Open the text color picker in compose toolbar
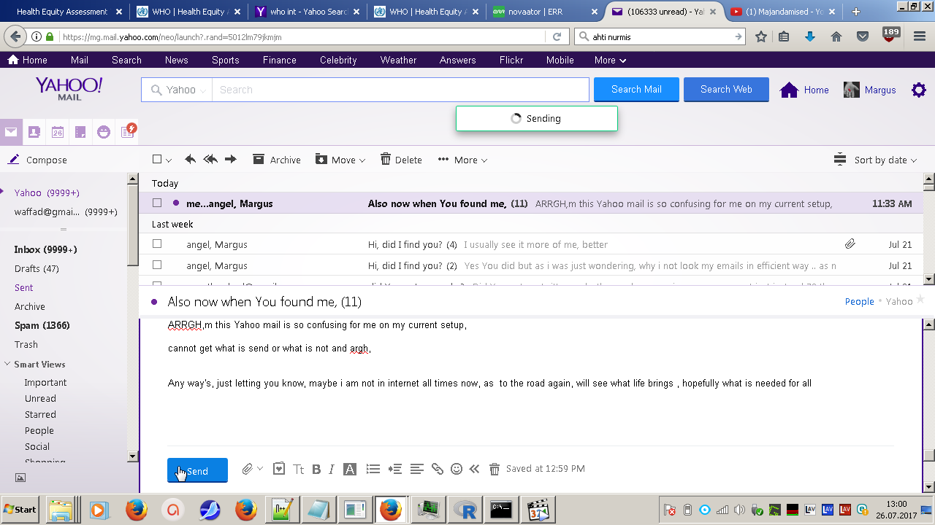 coord(350,469)
